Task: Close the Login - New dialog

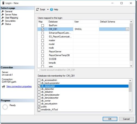Action: (131, 3)
